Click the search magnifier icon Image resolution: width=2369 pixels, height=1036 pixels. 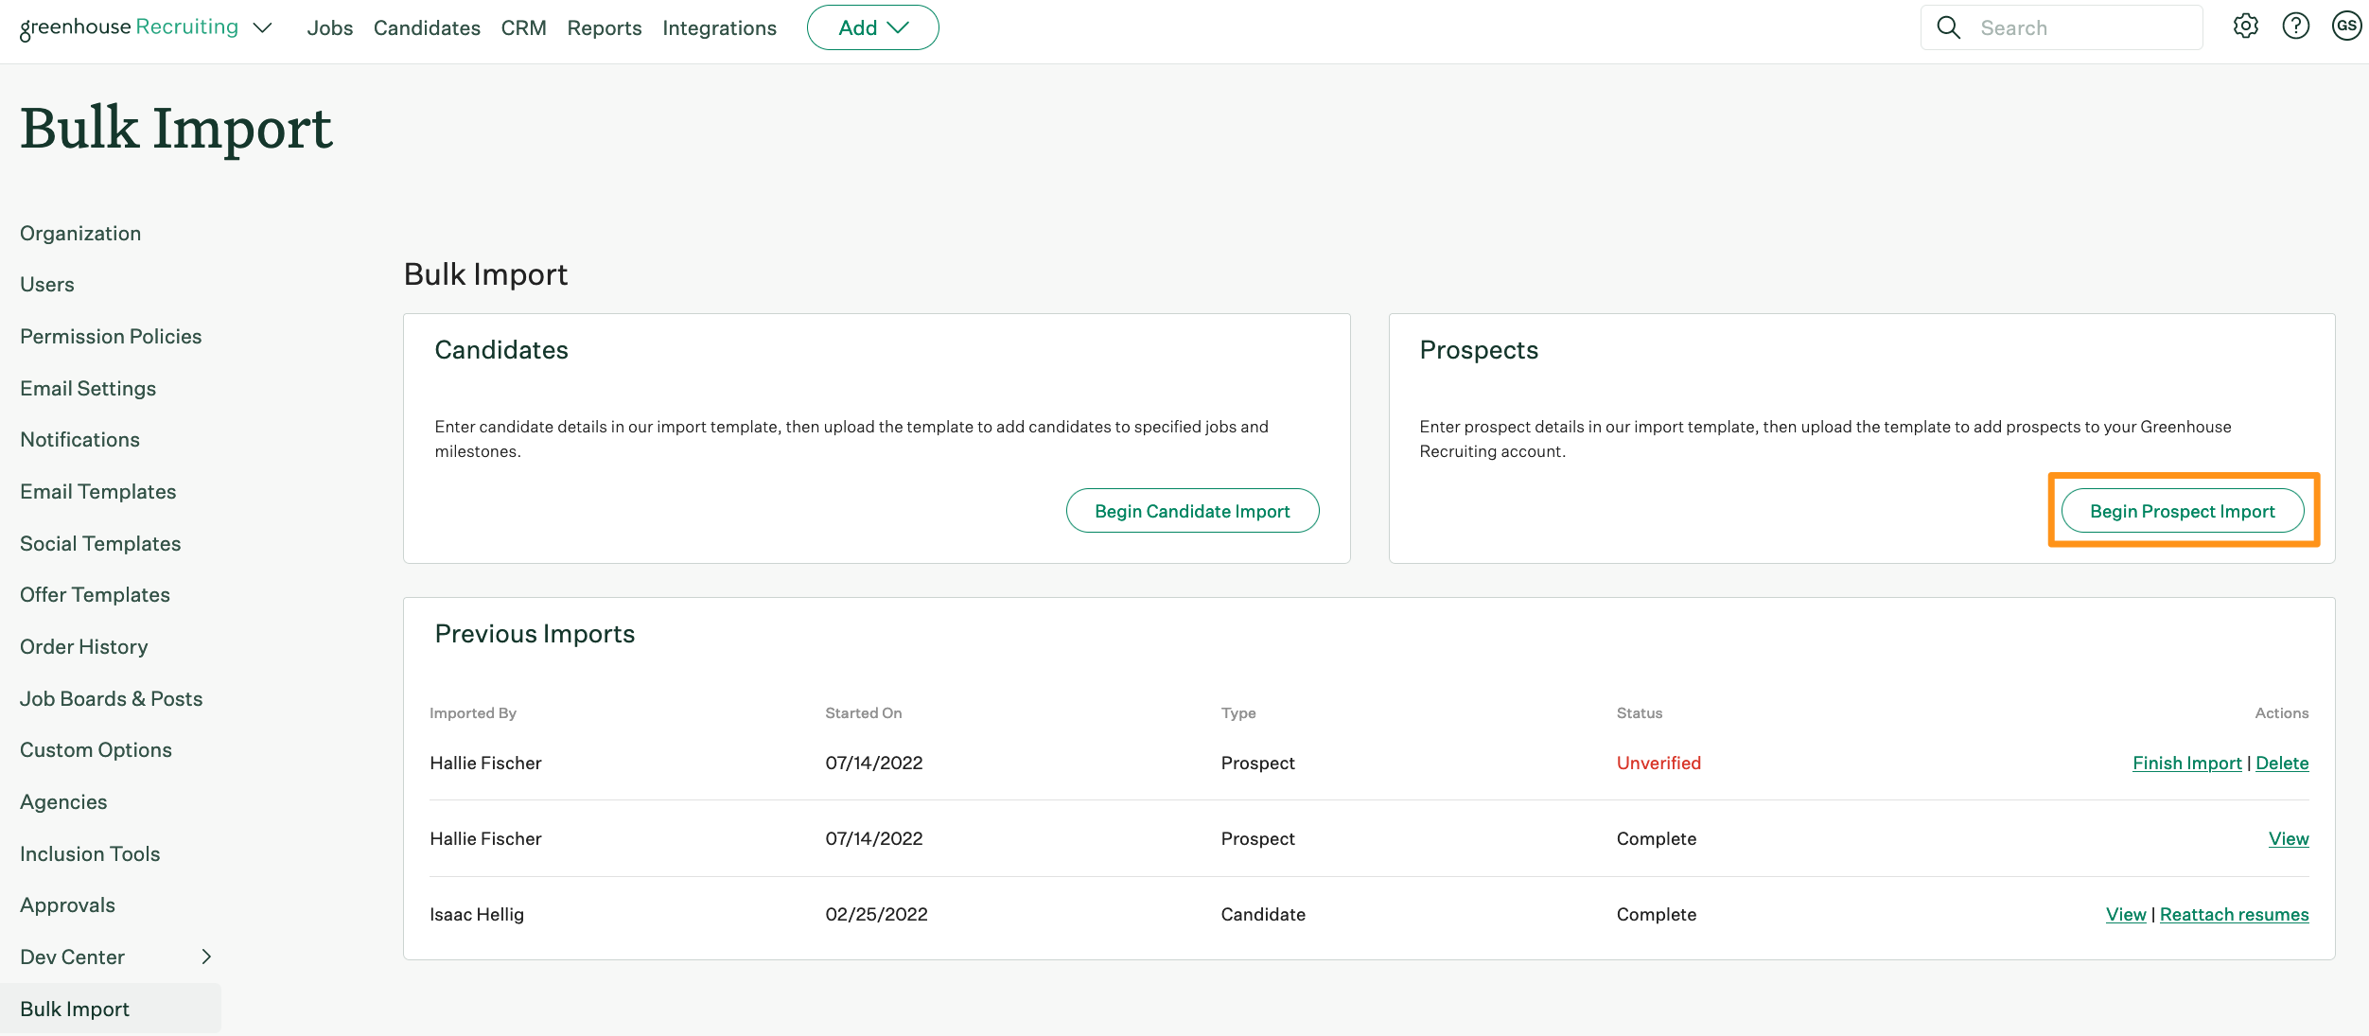[1948, 26]
